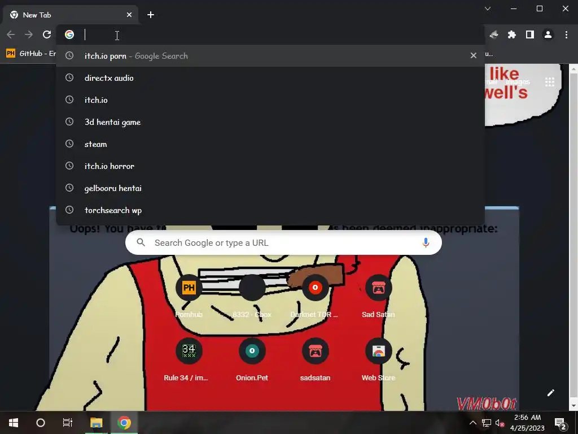Click the Forward navigation arrow
This screenshot has width=578, height=434.
[28, 34]
